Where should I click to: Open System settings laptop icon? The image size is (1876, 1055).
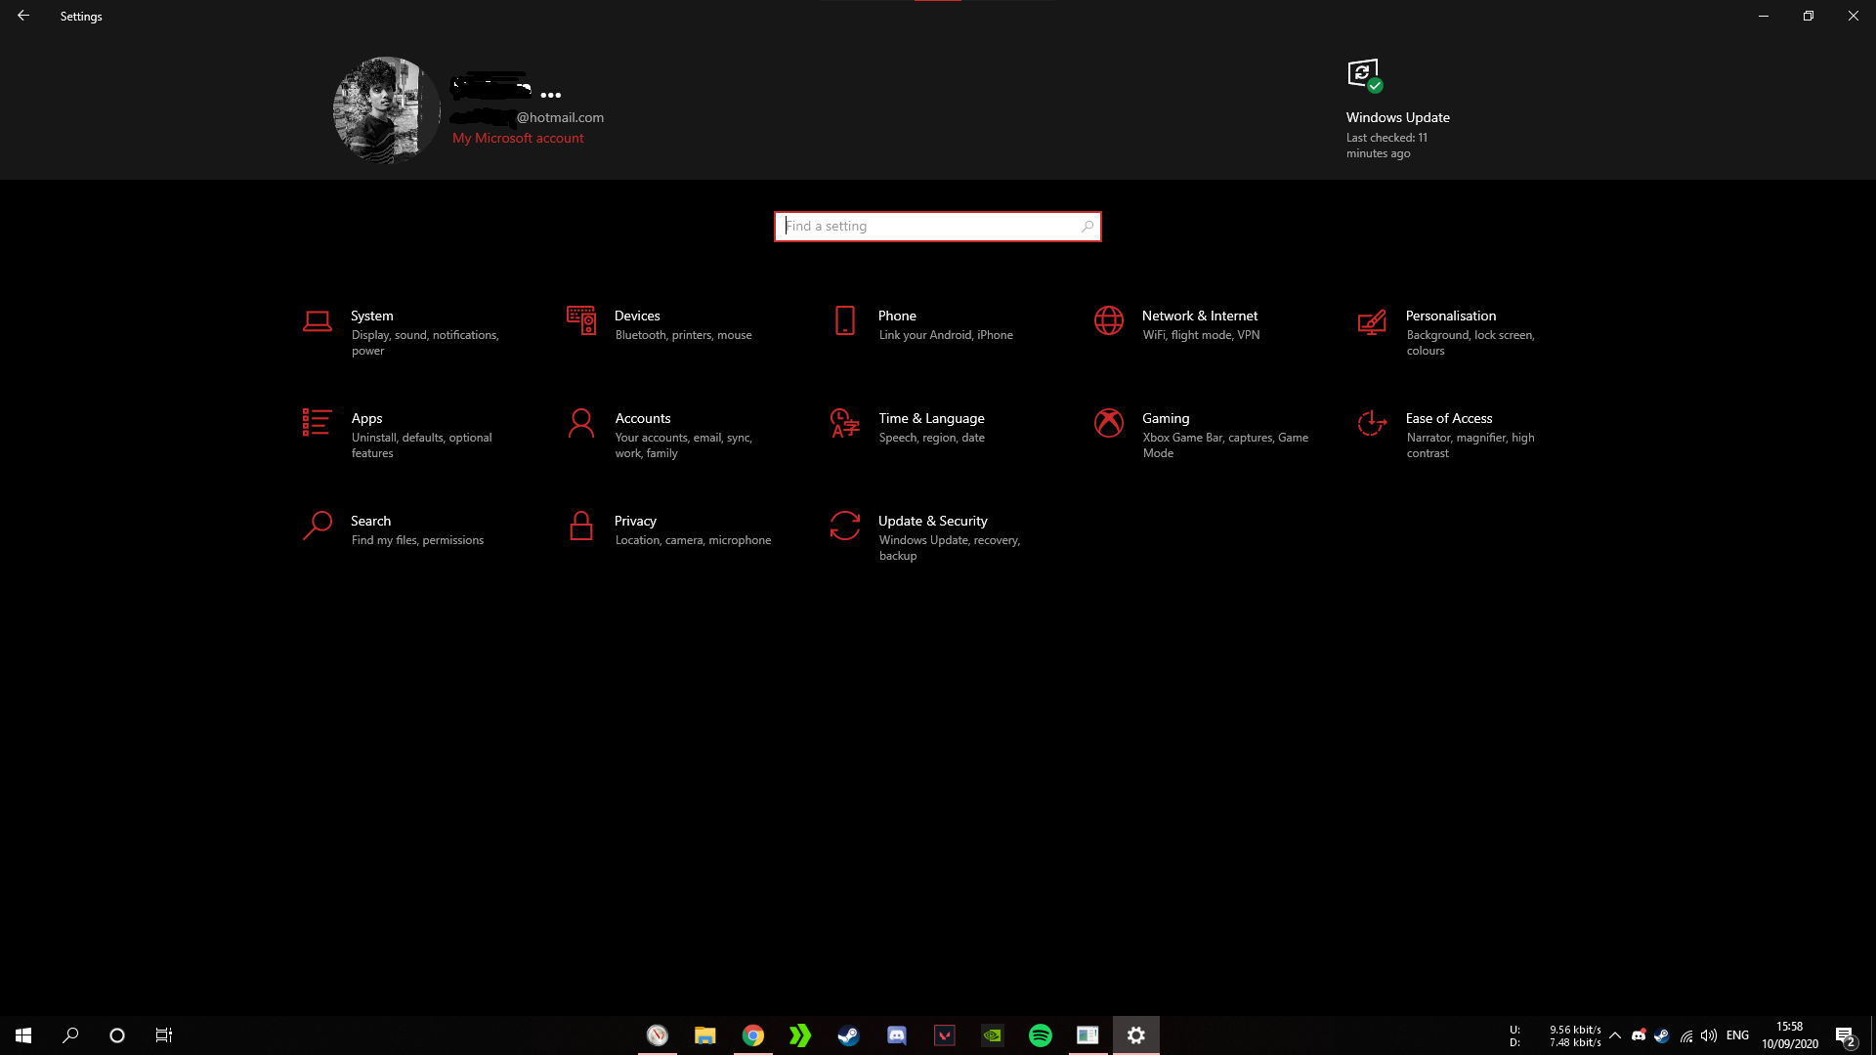pyautogui.click(x=317, y=320)
